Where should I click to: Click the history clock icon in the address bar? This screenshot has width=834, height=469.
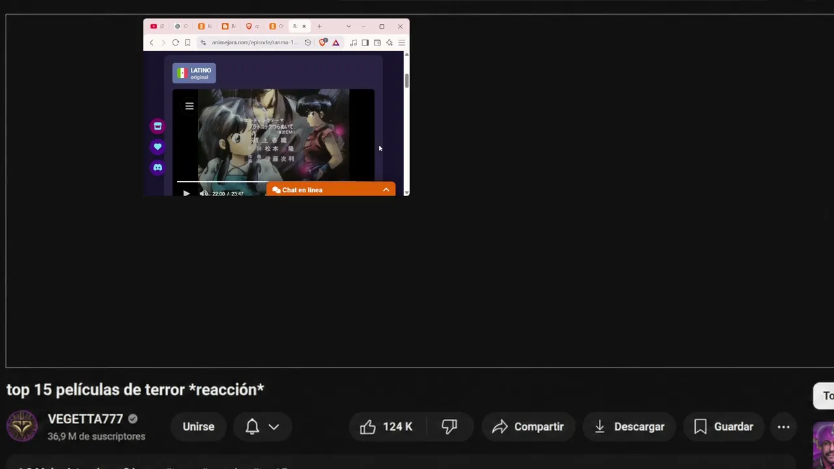pyautogui.click(x=308, y=42)
